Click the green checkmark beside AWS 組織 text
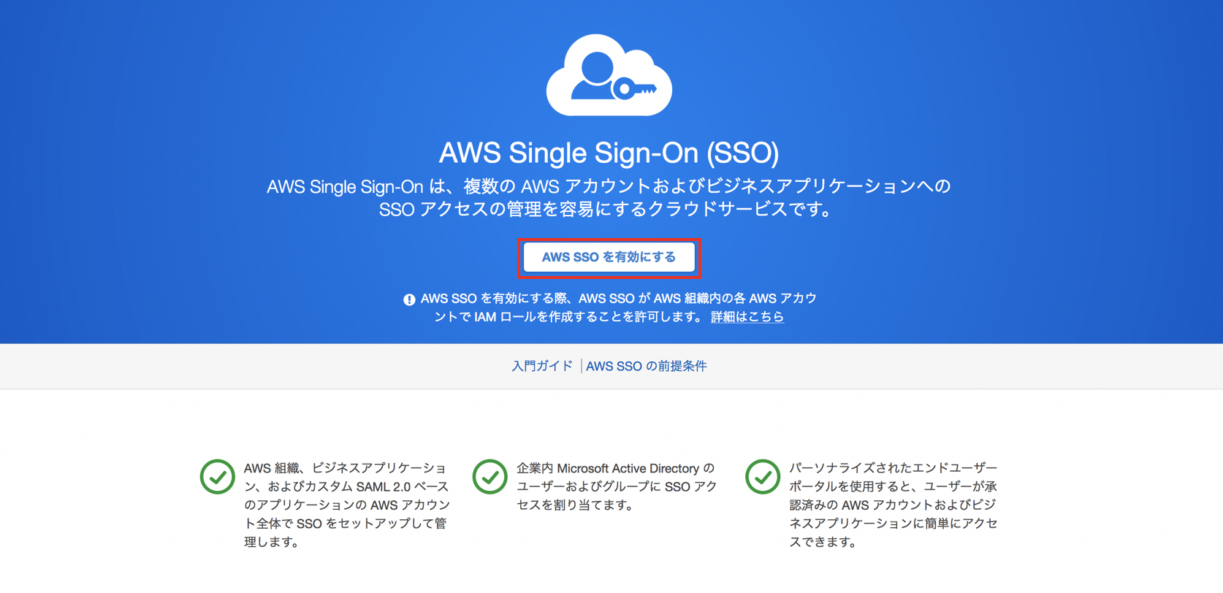This screenshot has height=593, width=1223. (217, 477)
